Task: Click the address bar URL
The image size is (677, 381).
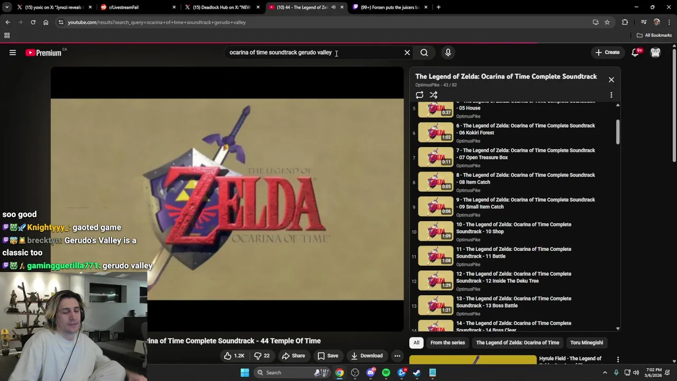Action: [157, 22]
